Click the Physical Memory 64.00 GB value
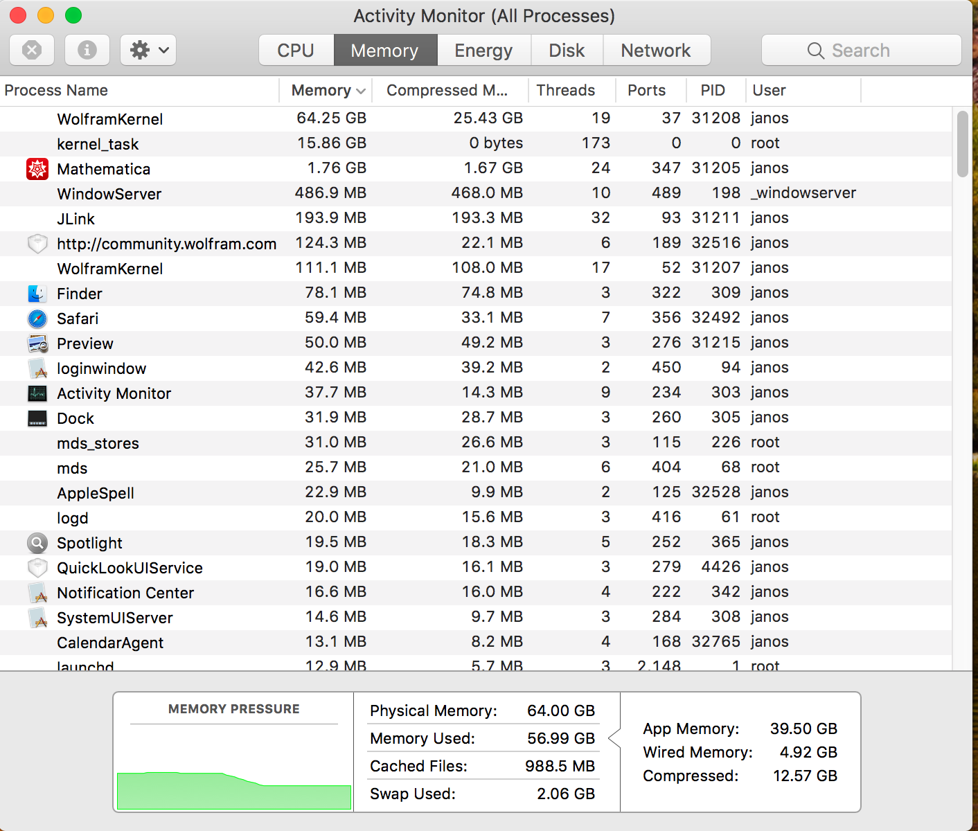978x831 pixels. click(x=561, y=711)
